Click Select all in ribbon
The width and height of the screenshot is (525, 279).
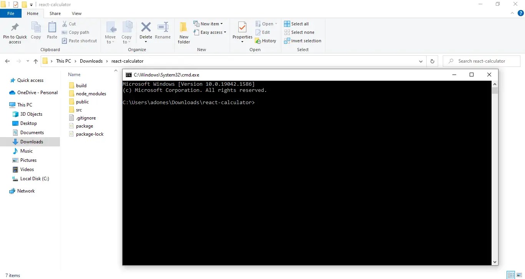click(296, 24)
